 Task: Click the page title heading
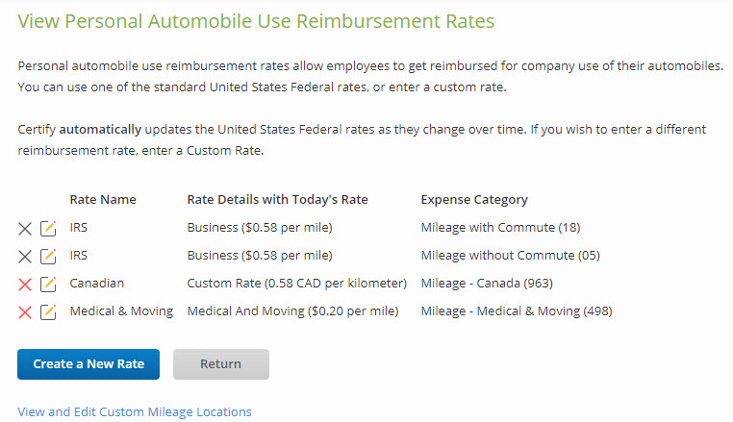(256, 21)
